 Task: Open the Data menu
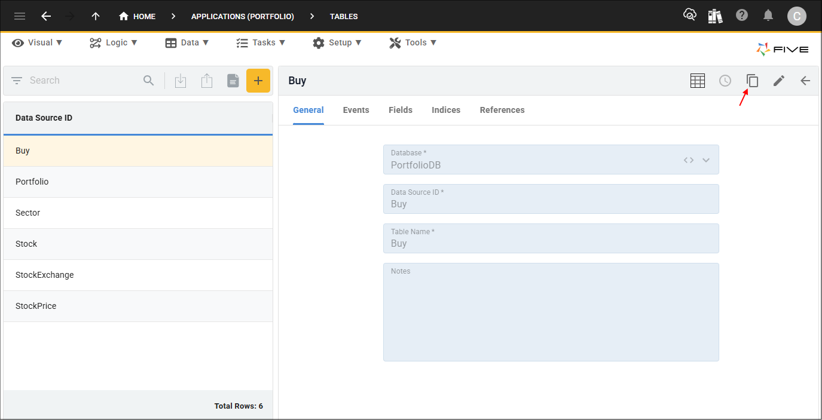pos(187,42)
